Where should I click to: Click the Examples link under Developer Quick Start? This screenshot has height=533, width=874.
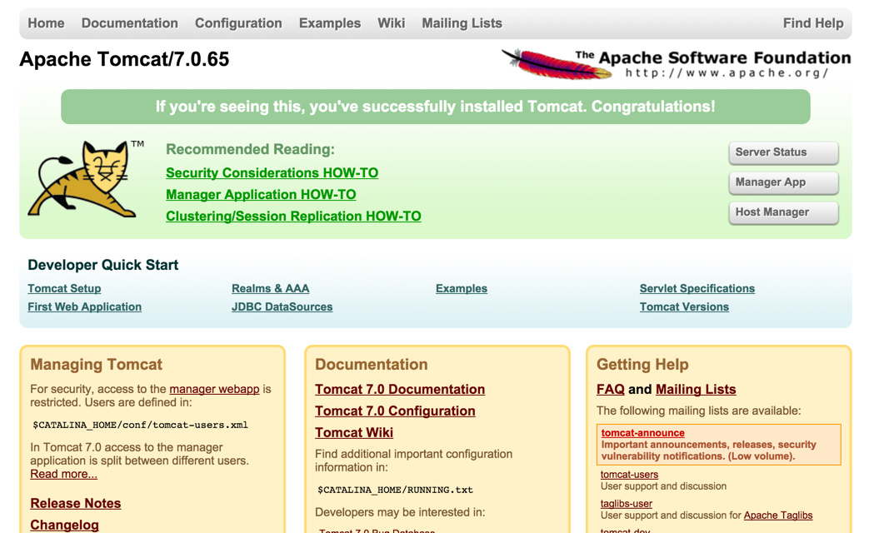pyautogui.click(x=462, y=288)
